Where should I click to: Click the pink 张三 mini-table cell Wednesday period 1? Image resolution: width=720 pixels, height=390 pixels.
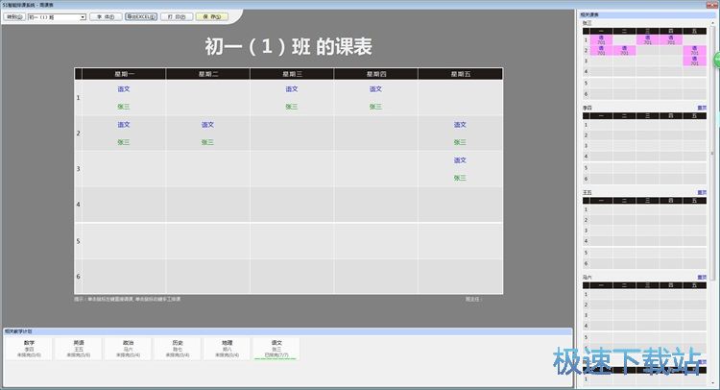[647, 40]
